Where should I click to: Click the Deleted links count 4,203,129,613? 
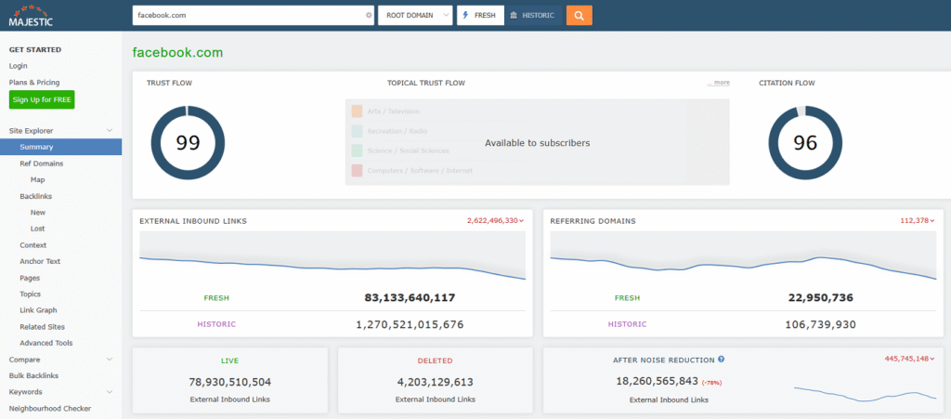click(436, 382)
